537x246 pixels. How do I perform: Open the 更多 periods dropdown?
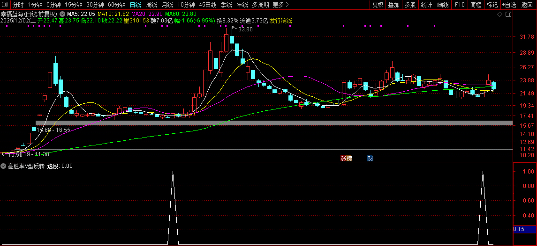point(280,5)
